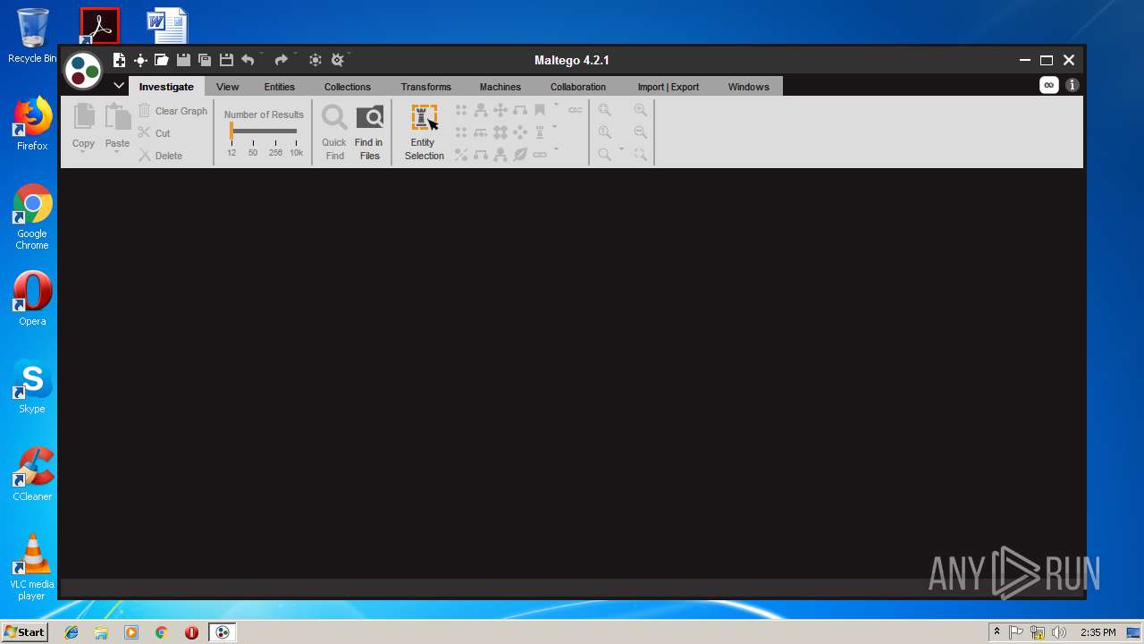Click the Start button on taskbar
The height and width of the screenshot is (644, 1144).
(x=24, y=632)
